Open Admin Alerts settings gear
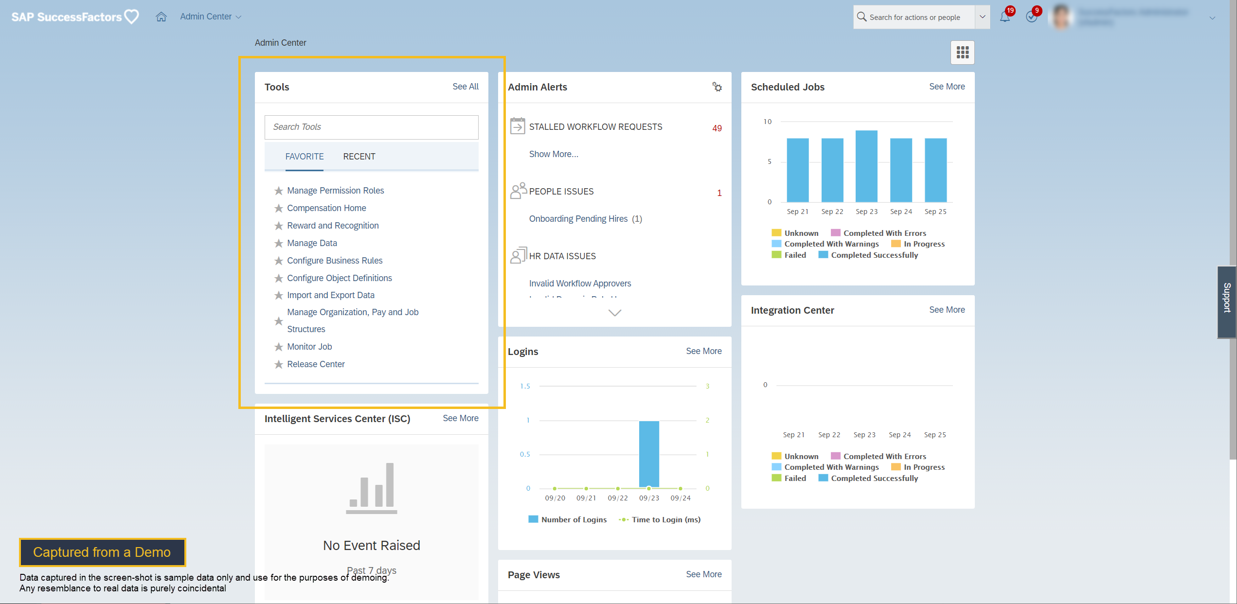 click(717, 87)
